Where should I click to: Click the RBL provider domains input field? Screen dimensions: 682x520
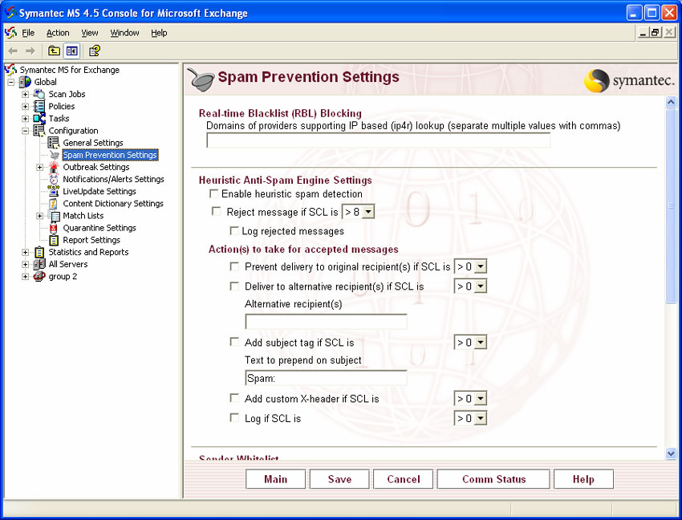click(x=379, y=140)
